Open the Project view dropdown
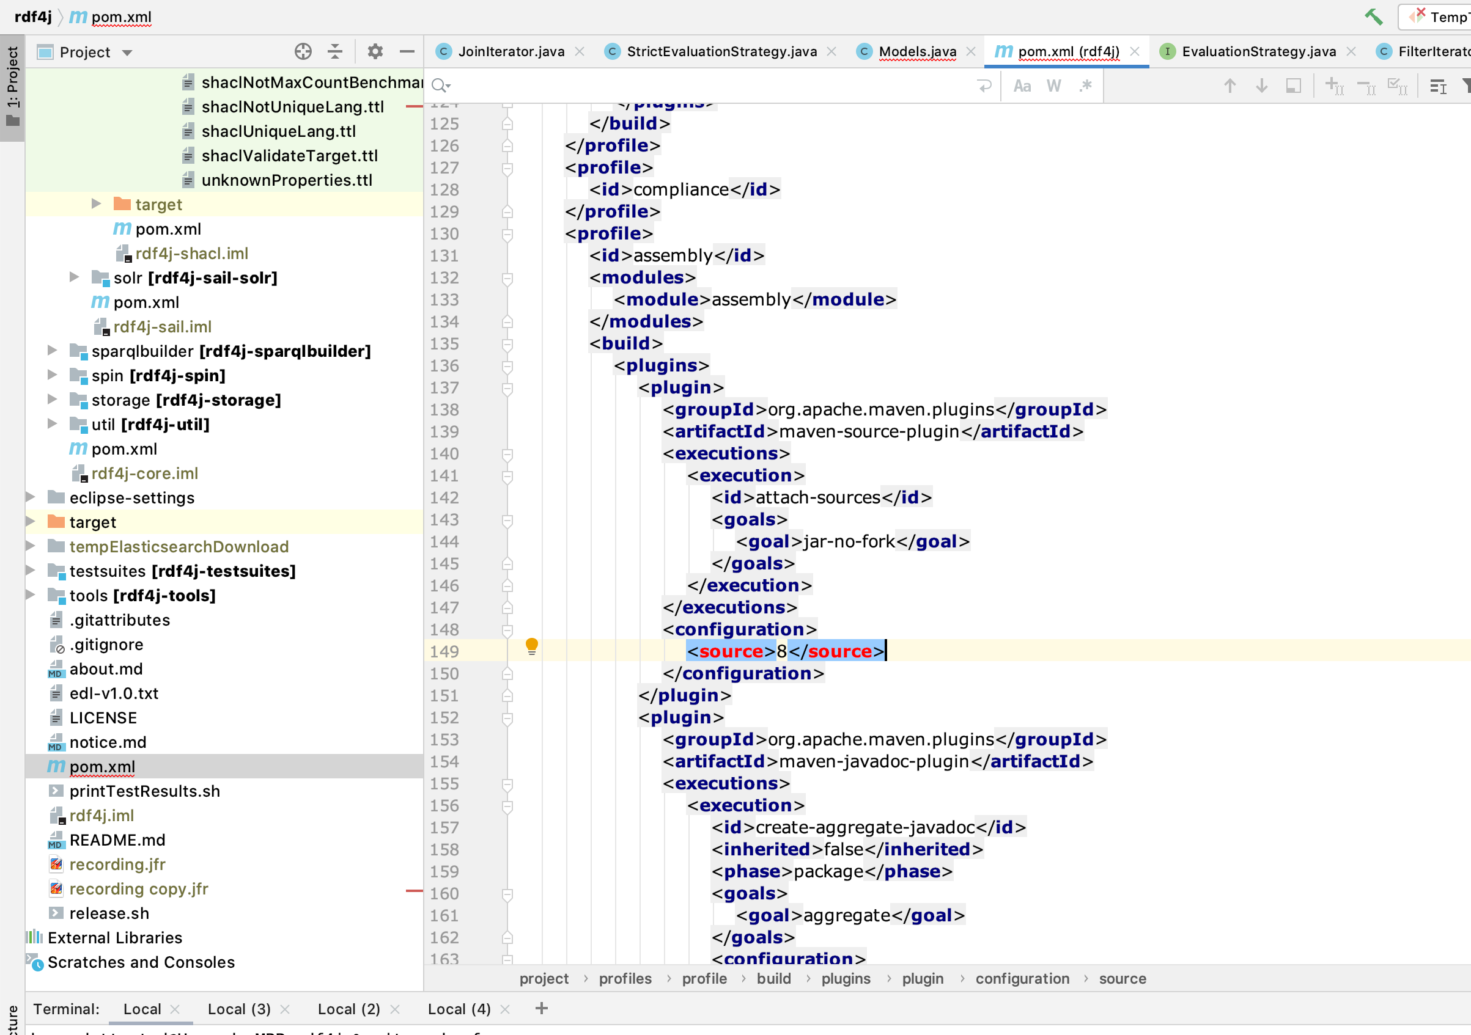Screen dimensions: 1471x1035 pyautogui.click(x=127, y=53)
